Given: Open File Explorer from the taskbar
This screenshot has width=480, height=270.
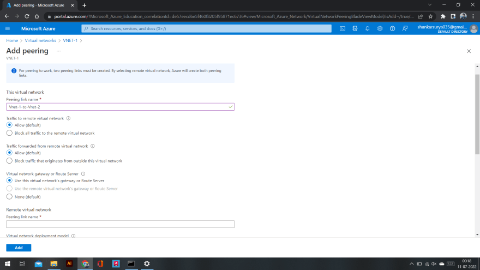Looking at the screenshot, I should (54, 263).
